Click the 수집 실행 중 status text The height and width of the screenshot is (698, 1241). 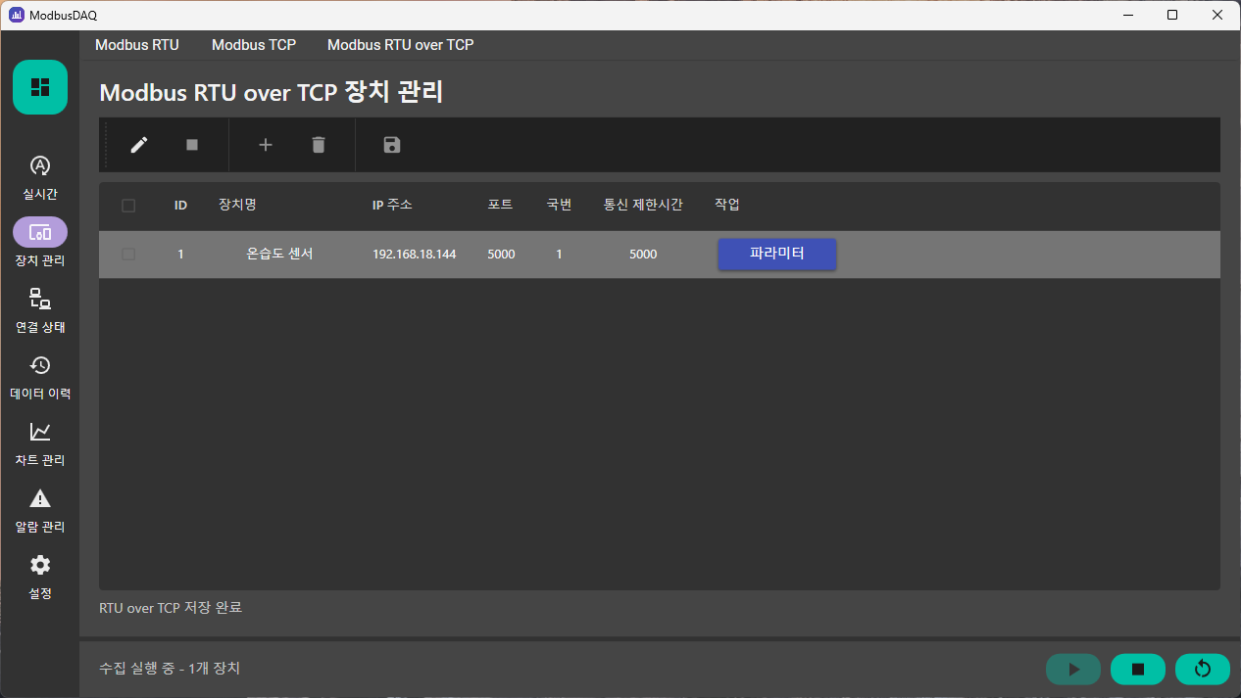[x=170, y=669]
